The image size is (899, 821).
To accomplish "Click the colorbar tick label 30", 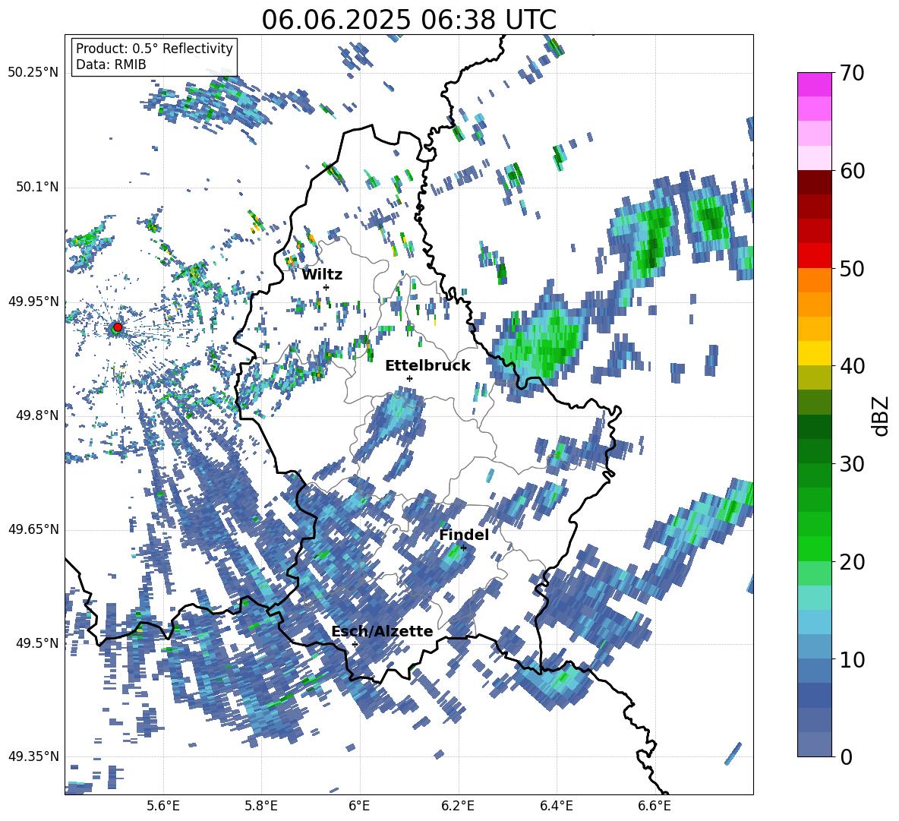I will click(851, 464).
